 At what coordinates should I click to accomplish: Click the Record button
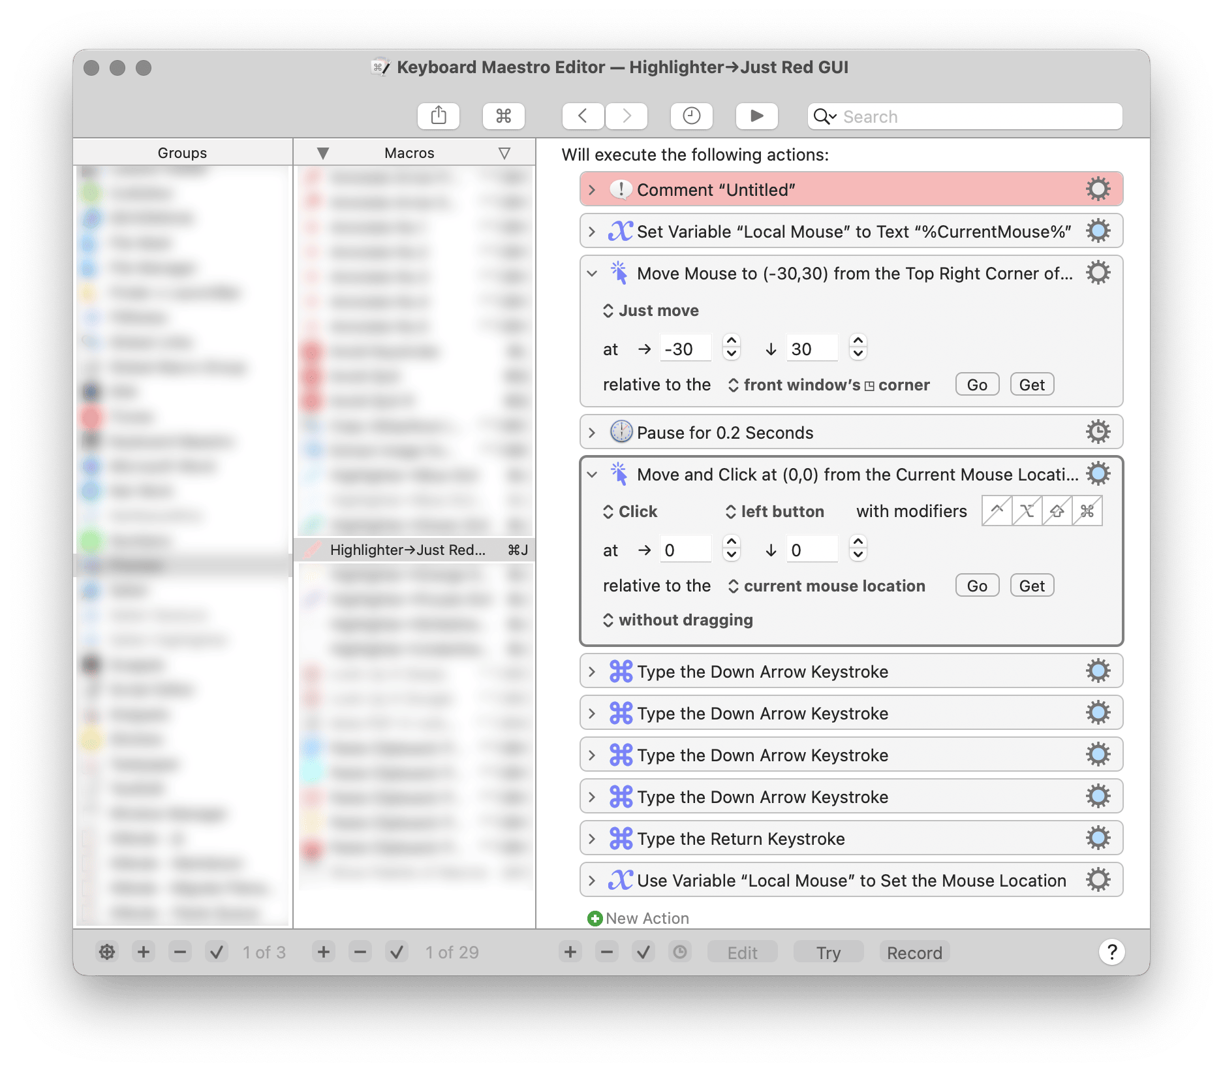tap(914, 953)
